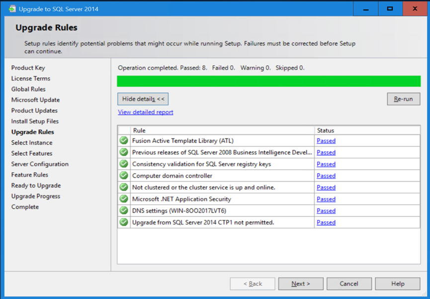Open Passed status for Fusion ATL rule
The image size is (430, 299).
coord(326,141)
